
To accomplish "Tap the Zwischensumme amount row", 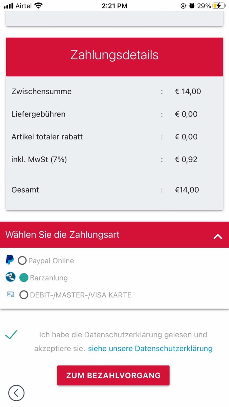I will (x=114, y=91).
